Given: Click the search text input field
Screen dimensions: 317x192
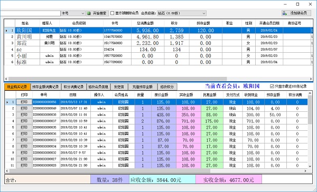Looking at the screenshot, I should [30, 13].
